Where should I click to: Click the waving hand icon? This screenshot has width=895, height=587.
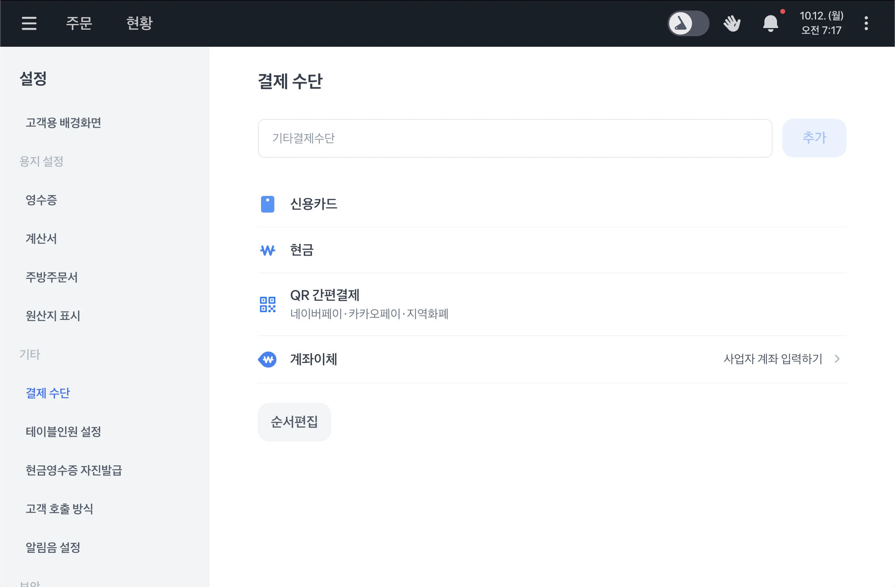coord(732,23)
